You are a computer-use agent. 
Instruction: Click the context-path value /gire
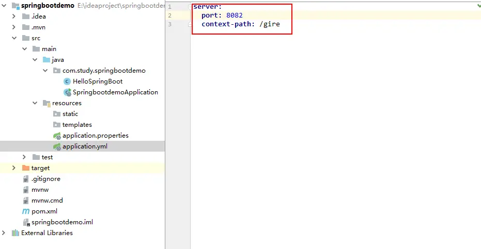269,24
